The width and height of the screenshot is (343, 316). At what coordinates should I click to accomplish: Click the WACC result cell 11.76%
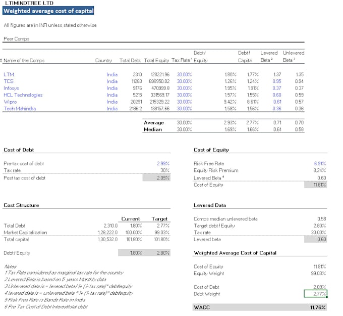click(318, 307)
